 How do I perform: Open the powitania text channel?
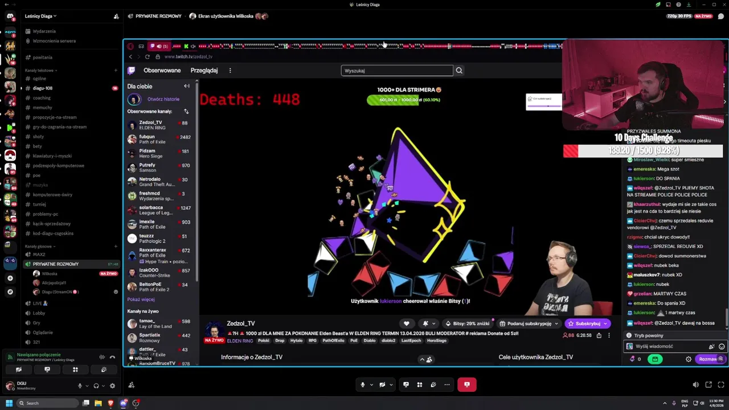pyautogui.click(x=42, y=58)
